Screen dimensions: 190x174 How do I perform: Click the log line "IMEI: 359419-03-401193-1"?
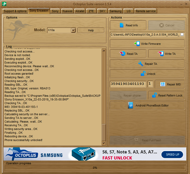coord(21,107)
